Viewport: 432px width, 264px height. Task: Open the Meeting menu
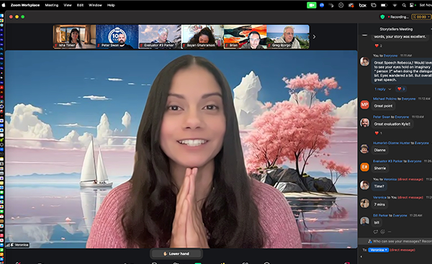tap(52, 5)
